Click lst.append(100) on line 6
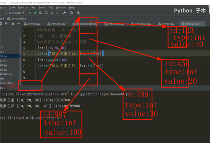This screenshot has width=210, height=143. (53, 60)
